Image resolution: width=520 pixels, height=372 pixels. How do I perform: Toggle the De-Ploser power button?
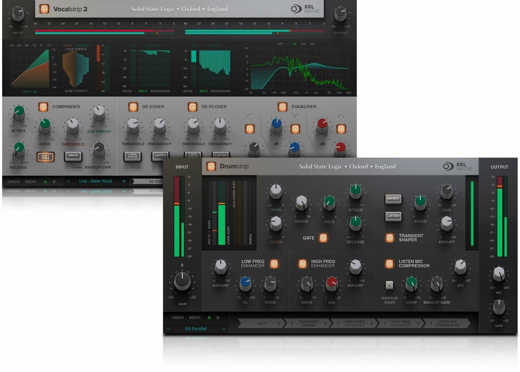click(x=192, y=107)
